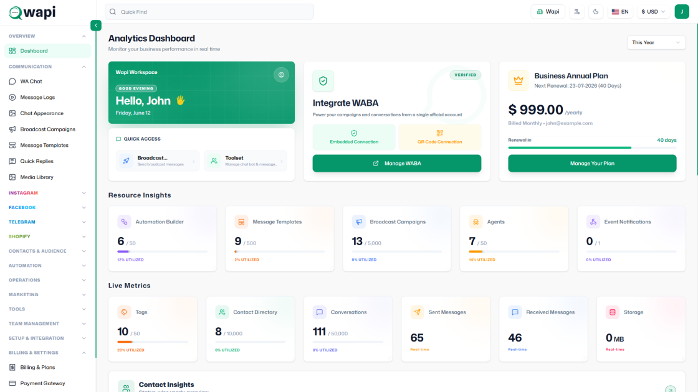Collapse the Communication sidebar section
The width and height of the screenshot is (698, 392).
pos(47,67)
